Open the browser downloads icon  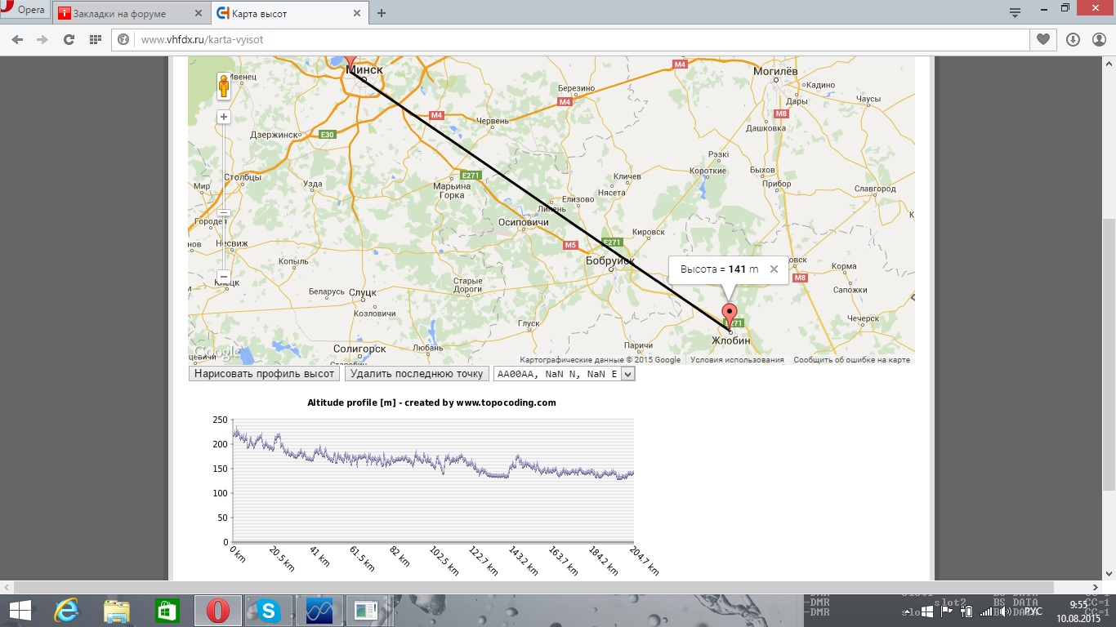click(x=1073, y=39)
